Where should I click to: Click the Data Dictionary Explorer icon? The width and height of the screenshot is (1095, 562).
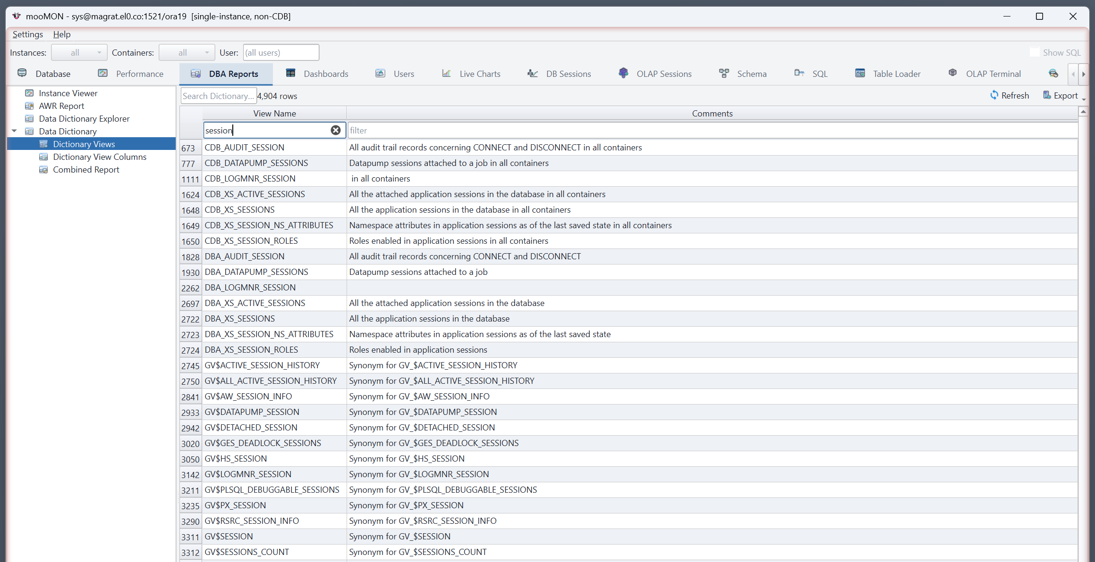point(29,118)
